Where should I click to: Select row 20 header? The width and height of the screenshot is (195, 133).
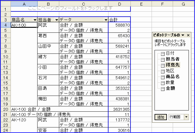click(x=6, y=109)
